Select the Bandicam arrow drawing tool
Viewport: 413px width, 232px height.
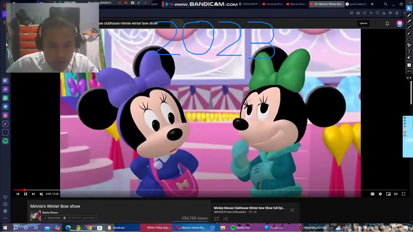[409, 33]
